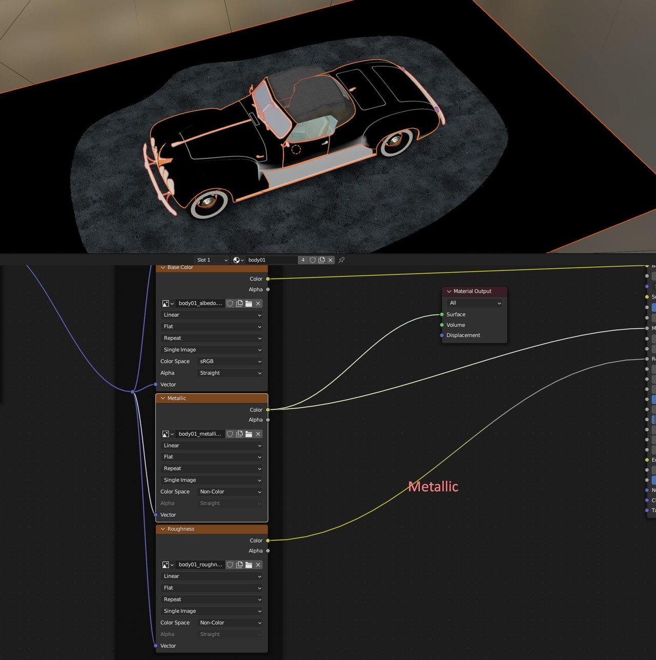Click the body01 material name field
This screenshot has width=656, height=660.
(272, 260)
